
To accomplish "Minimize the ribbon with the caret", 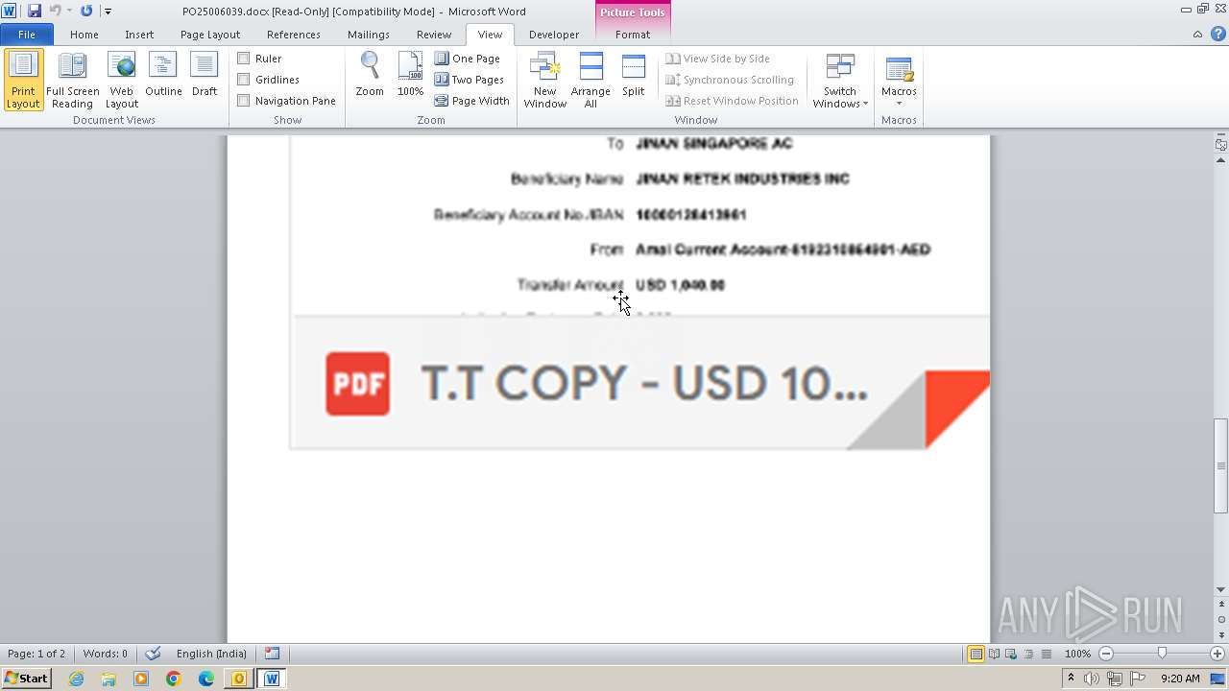I will click(1197, 35).
